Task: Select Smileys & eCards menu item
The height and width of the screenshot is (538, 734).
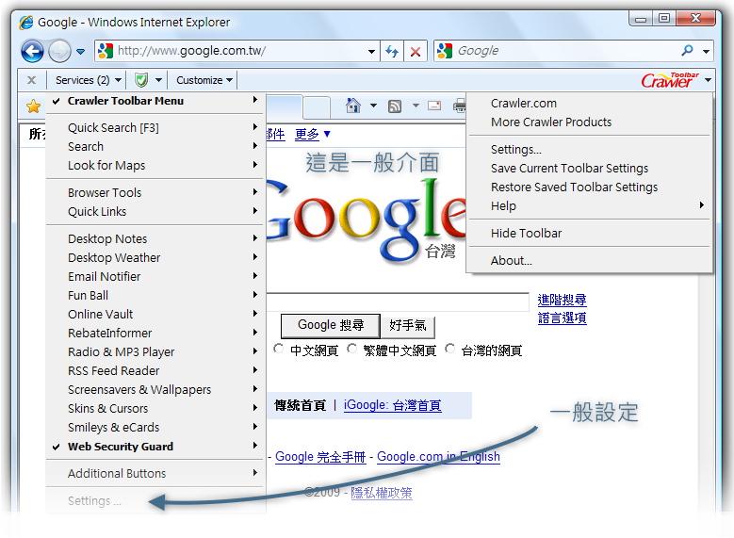Action: pyautogui.click(x=155, y=427)
